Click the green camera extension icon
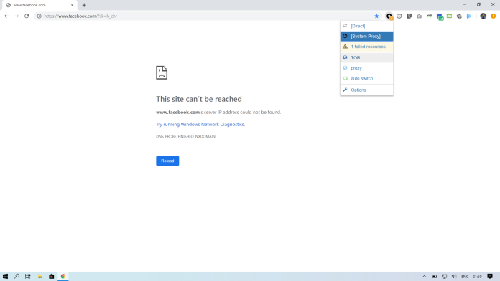 [449, 16]
